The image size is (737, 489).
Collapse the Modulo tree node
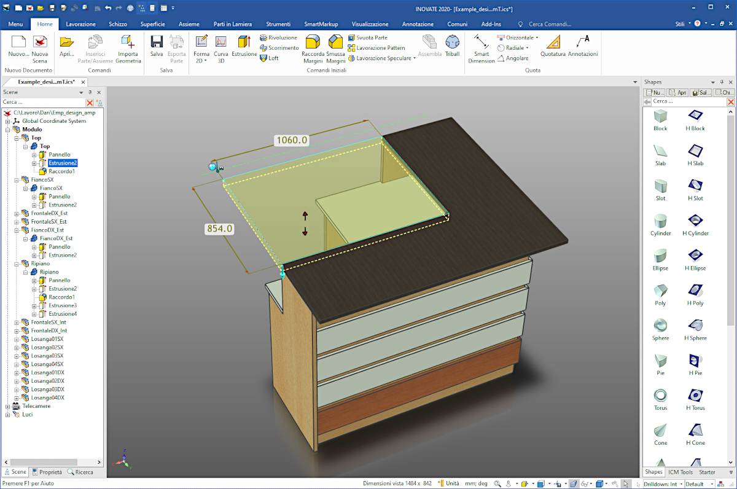pos(8,130)
